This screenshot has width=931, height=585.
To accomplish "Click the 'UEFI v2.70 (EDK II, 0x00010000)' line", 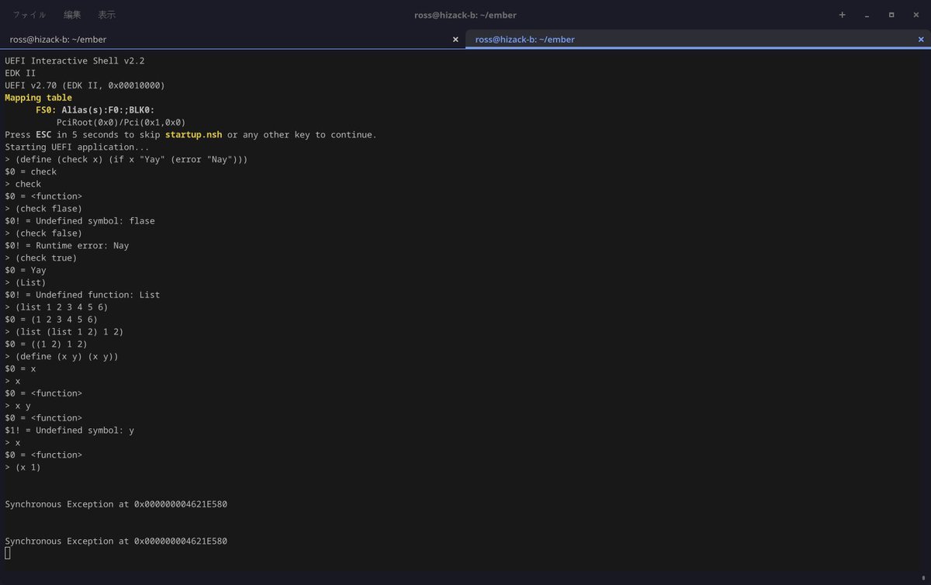I will point(85,85).
